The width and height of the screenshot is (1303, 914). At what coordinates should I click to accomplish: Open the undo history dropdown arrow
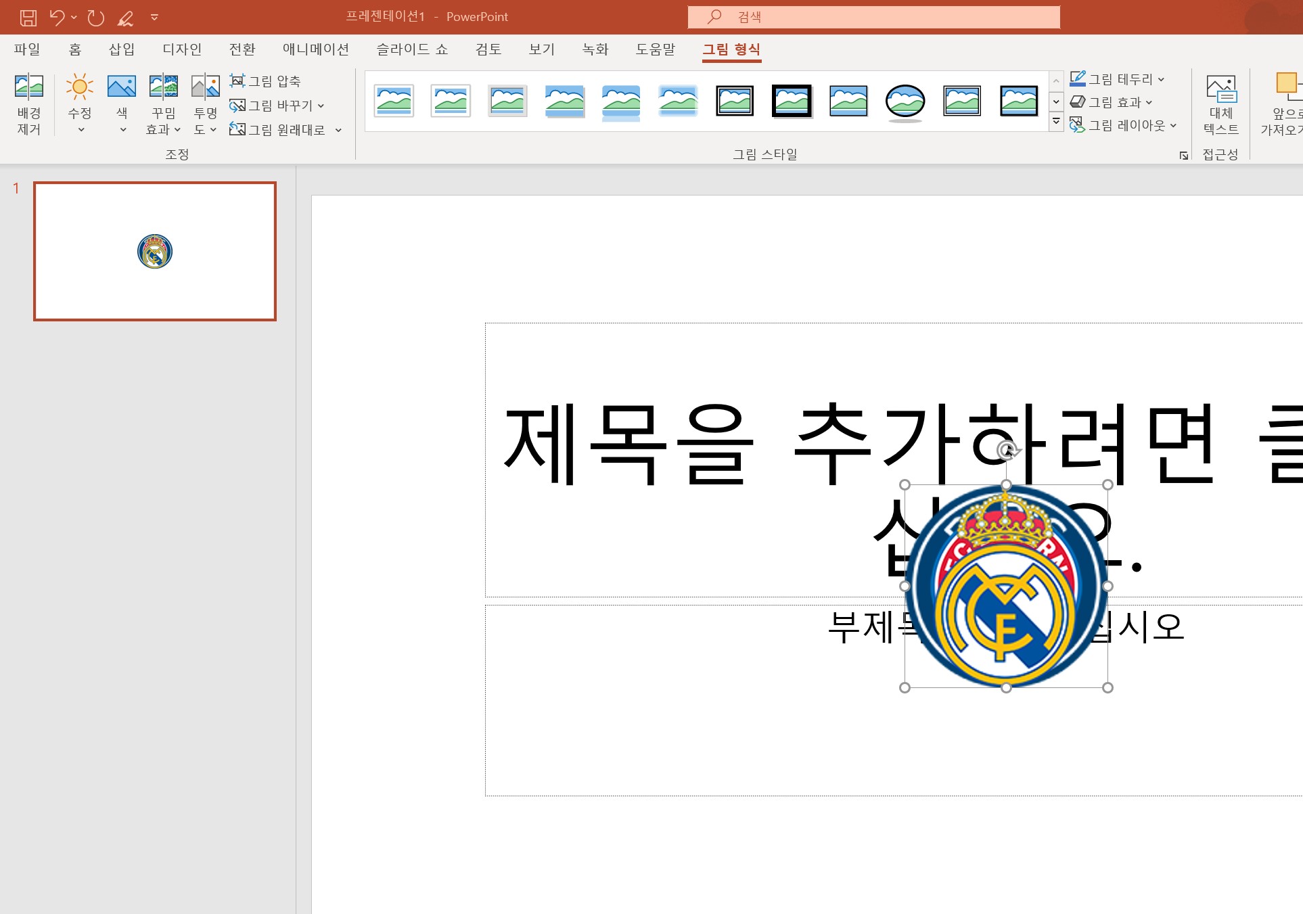pyautogui.click(x=74, y=18)
